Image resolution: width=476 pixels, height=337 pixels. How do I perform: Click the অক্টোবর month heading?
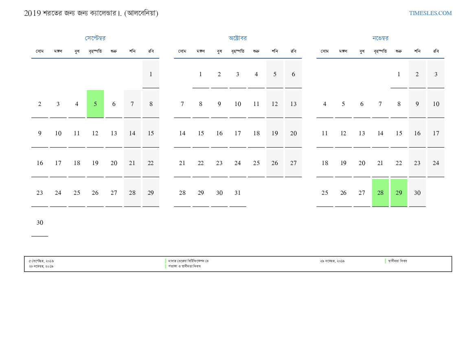(x=237, y=38)
